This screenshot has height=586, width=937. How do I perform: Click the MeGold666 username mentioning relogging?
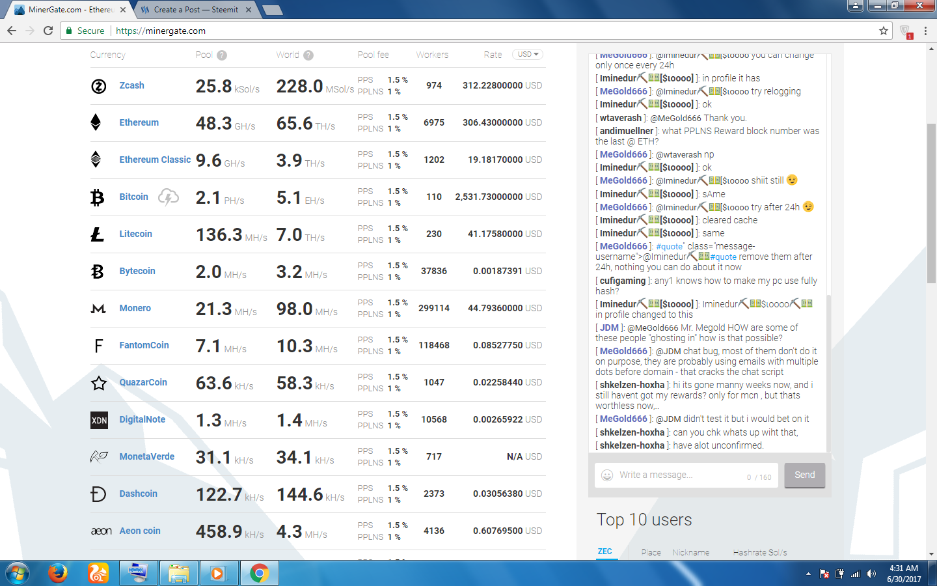pyautogui.click(x=623, y=92)
